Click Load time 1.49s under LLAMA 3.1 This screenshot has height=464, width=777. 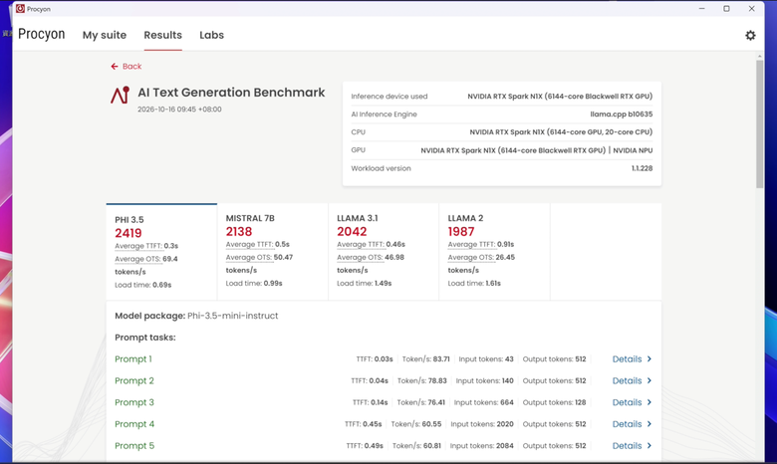(x=365, y=284)
